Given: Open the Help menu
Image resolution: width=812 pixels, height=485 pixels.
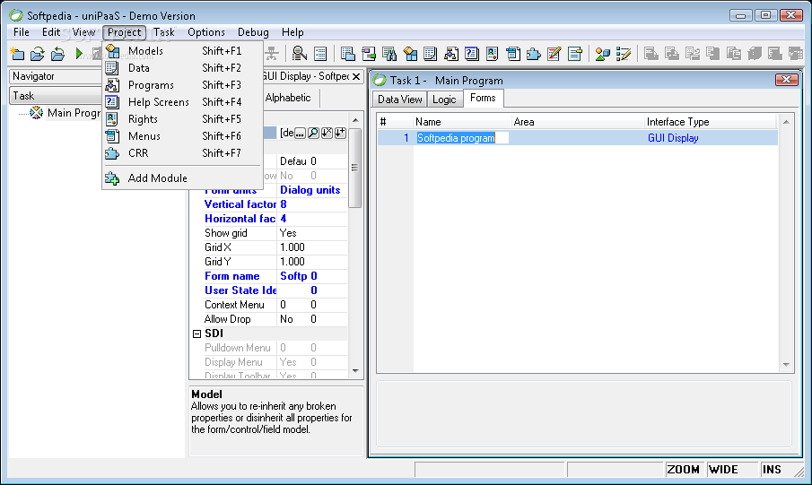Looking at the screenshot, I should tap(292, 32).
